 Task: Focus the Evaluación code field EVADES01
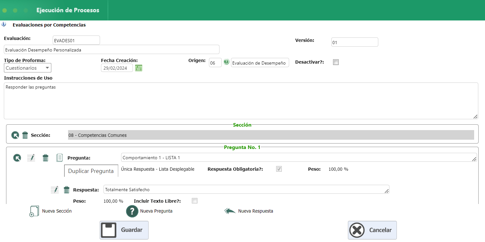[76, 40]
